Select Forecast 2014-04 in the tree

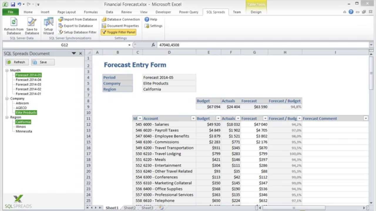coord(28,80)
